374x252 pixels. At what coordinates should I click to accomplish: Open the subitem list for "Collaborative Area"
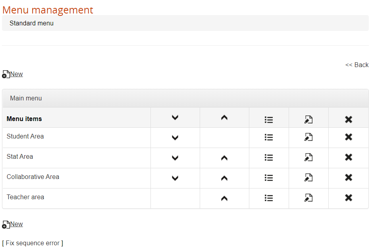(x=269, y=178)
